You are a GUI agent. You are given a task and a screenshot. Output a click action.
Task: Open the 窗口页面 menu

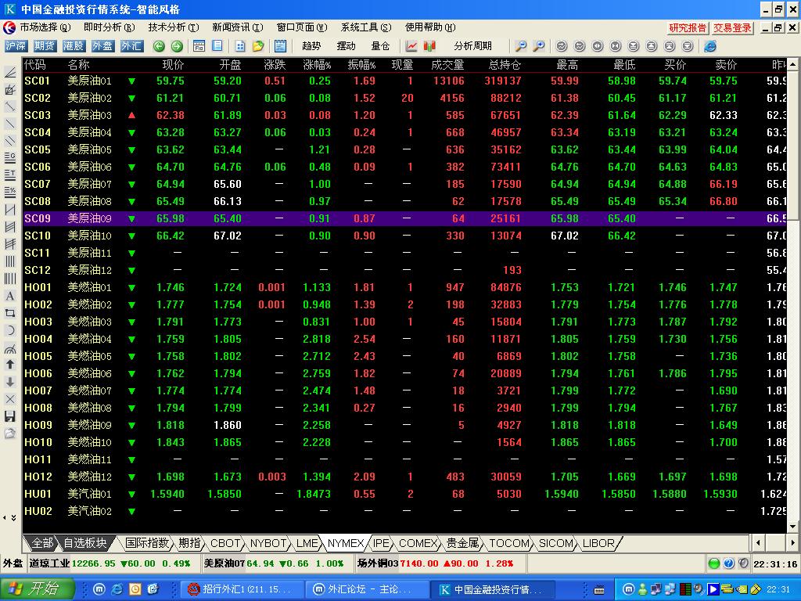pos(302,27)
